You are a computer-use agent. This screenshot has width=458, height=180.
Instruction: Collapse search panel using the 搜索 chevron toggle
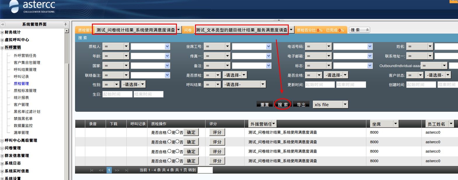(x=367, y=30)
